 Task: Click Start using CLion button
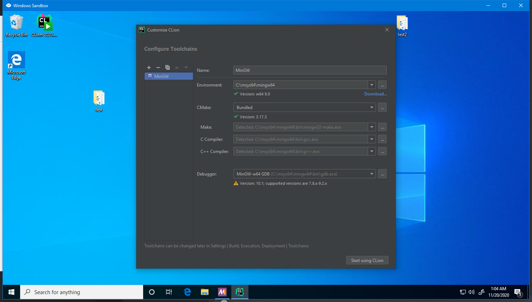point(367,260)
